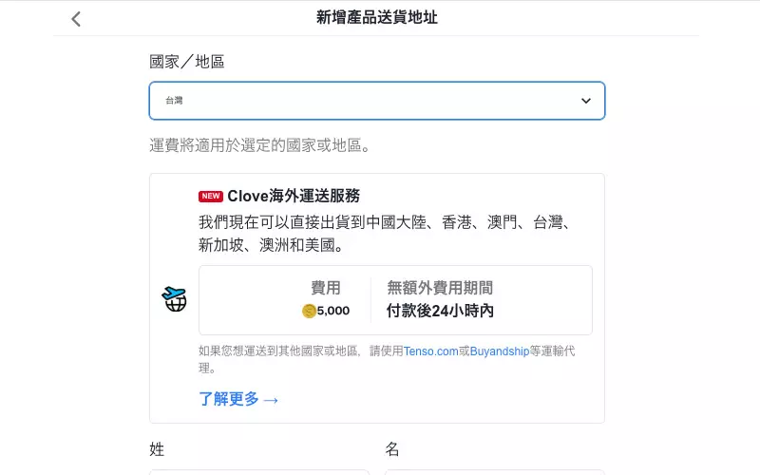760x475 pixels.
Task: Open the 國家/地區 country dropdown
Action: click(x=377, y=101)
